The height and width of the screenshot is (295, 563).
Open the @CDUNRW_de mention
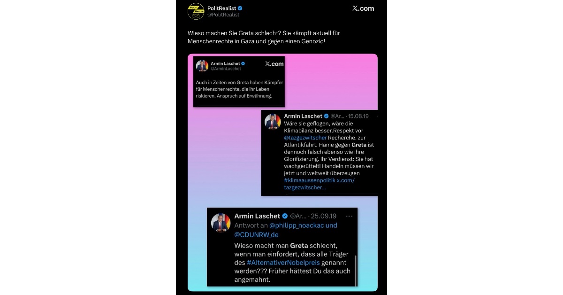click(256, 234)
